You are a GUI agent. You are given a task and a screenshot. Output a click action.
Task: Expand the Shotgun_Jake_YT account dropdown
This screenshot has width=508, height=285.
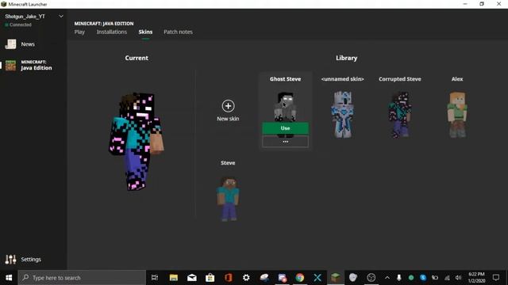pos(61,16)
